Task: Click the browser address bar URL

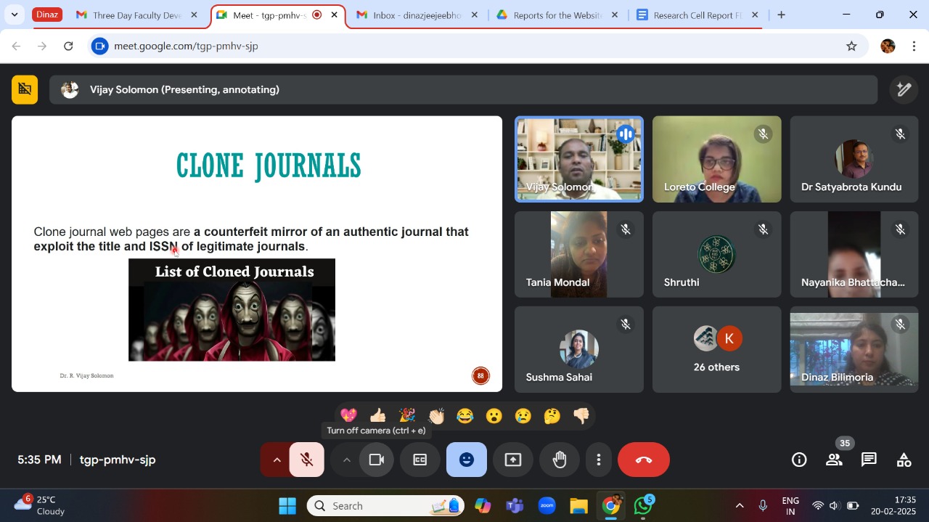Action: [x=186, y=46]
